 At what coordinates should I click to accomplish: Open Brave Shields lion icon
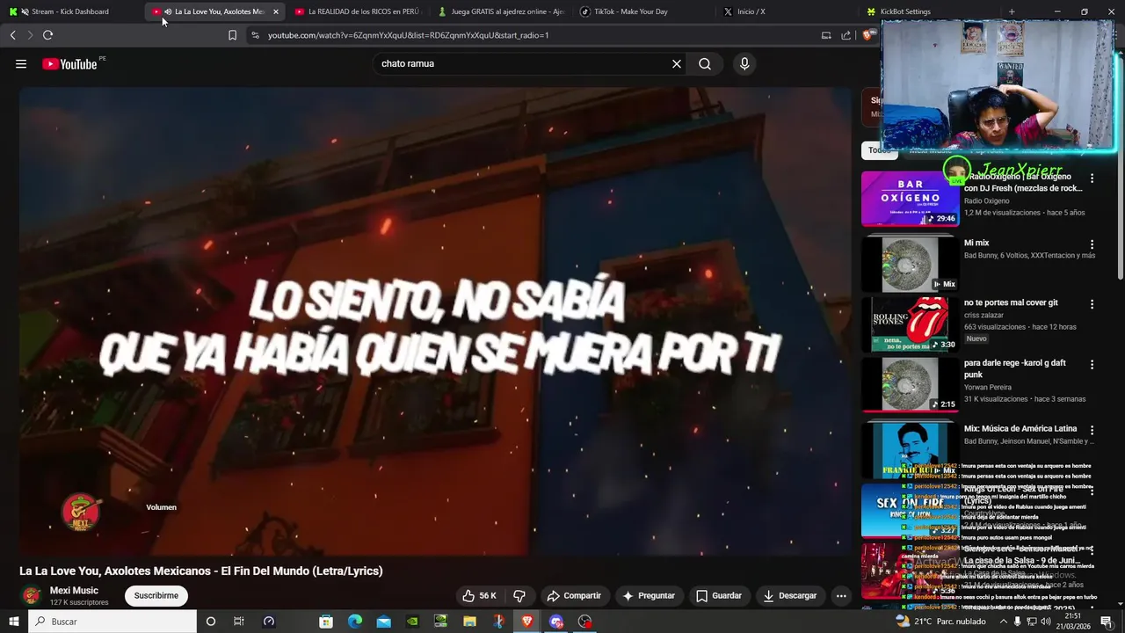867,35
